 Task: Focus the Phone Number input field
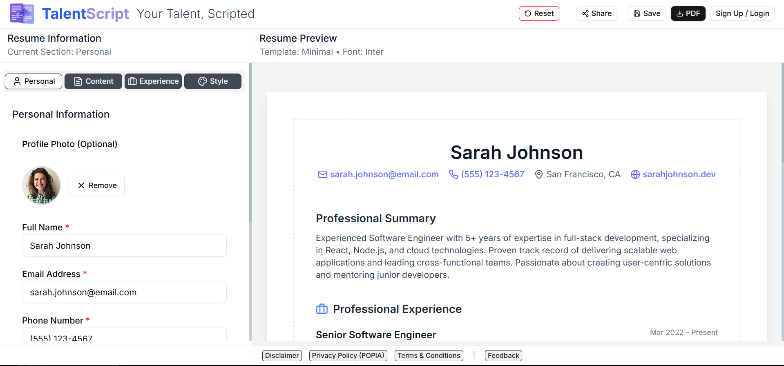[x=124, y=335]
